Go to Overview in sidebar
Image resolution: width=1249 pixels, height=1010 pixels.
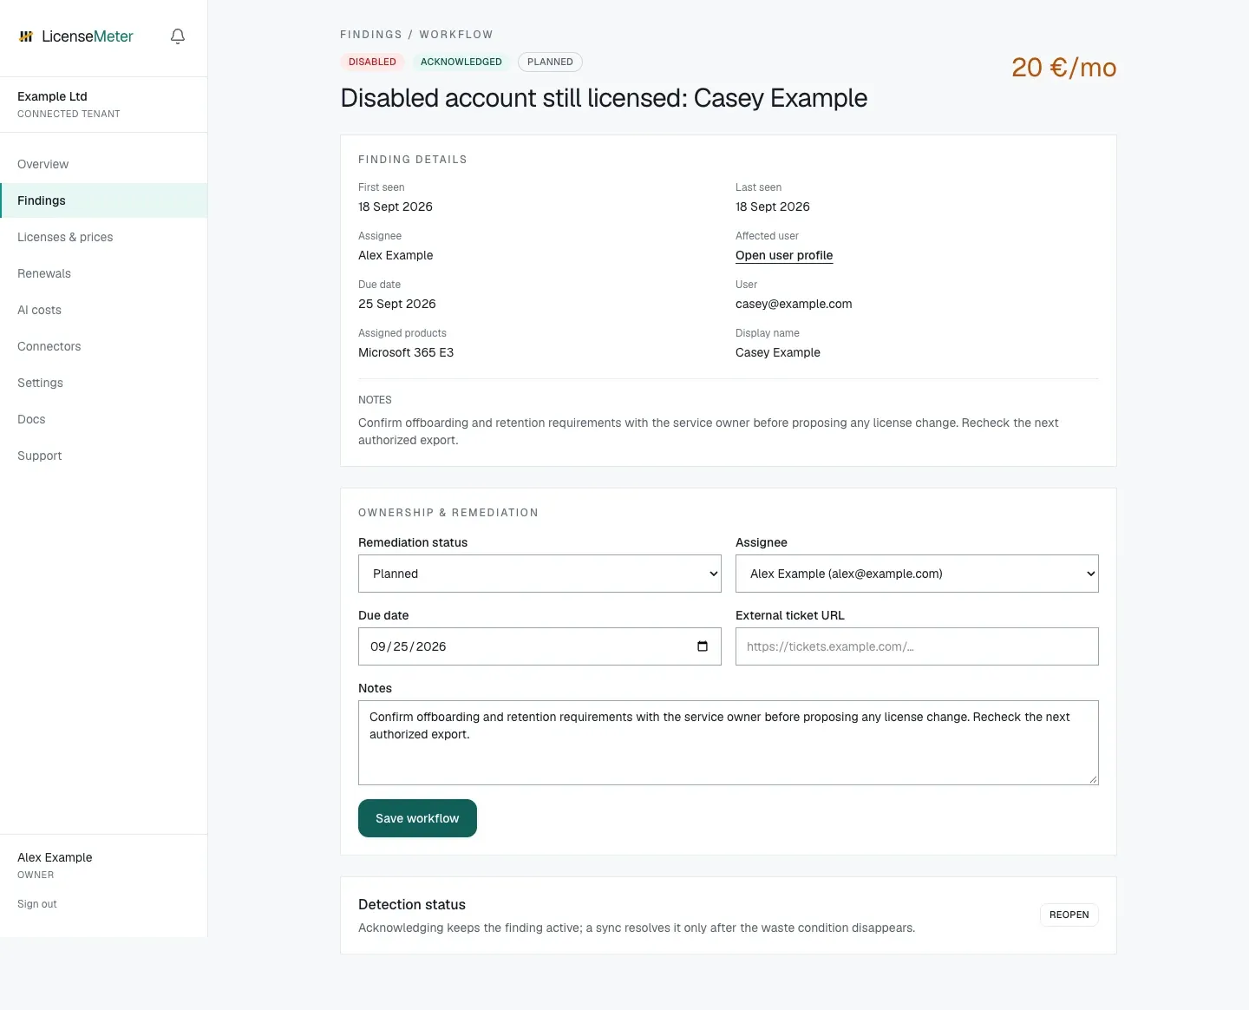coord(103,164)
